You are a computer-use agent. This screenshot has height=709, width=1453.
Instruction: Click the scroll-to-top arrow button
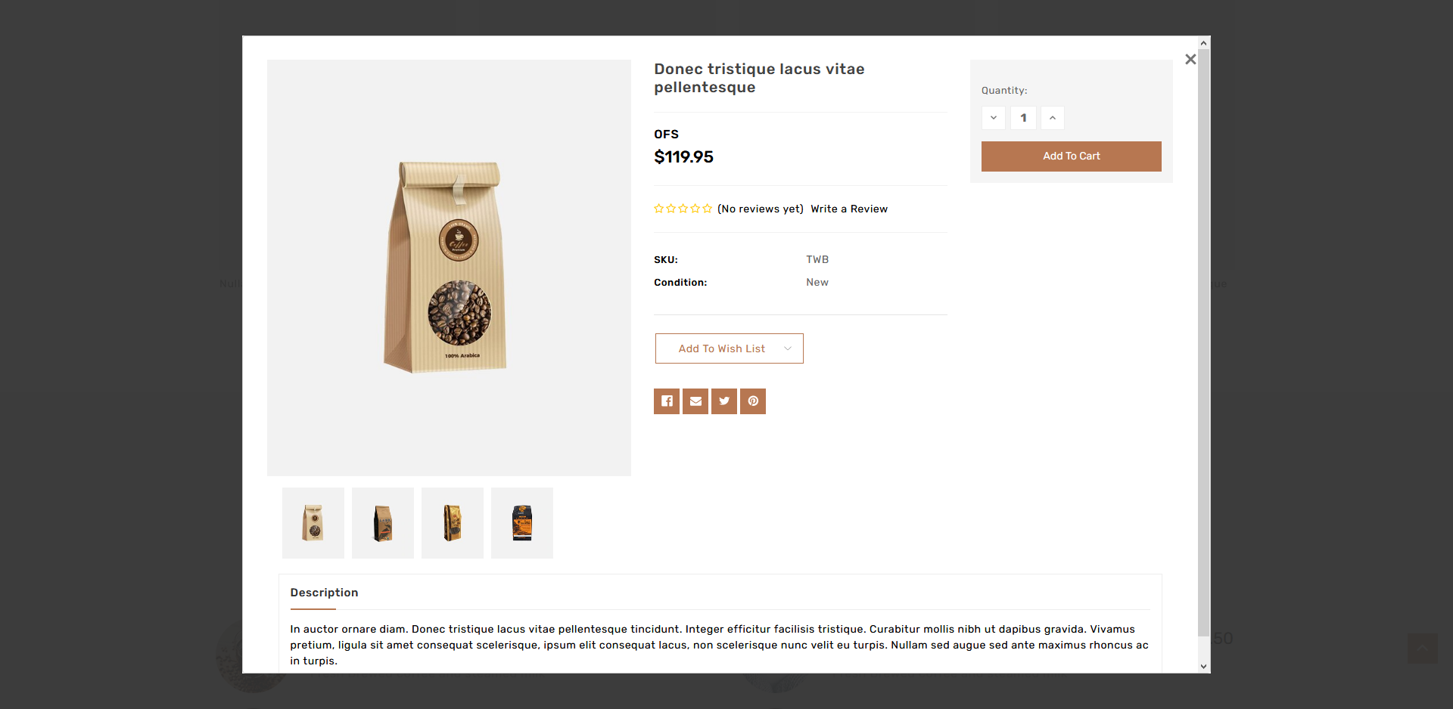pyautogui.click(x=1422, y=649)
